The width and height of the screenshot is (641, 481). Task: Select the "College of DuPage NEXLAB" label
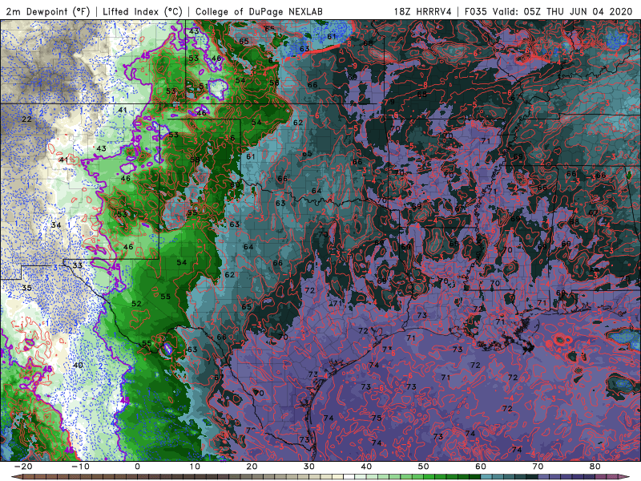[x=259, y=11]
